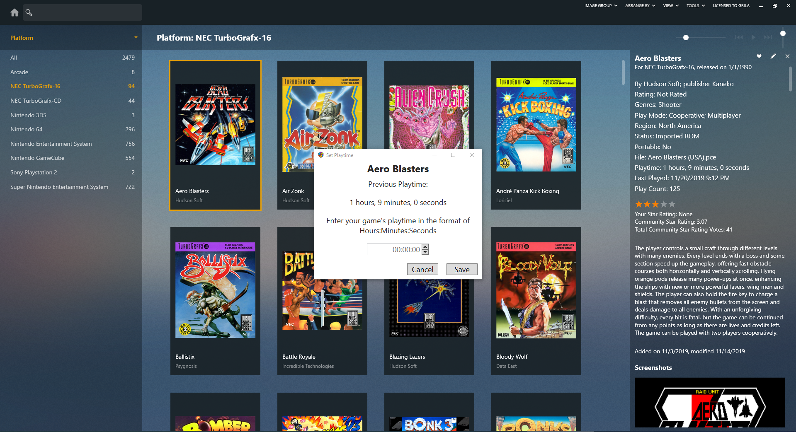Viewport: 796px width, 432px height.
Task: Select Sony Playstation 2 platform
Action: [x=71, y=172]
